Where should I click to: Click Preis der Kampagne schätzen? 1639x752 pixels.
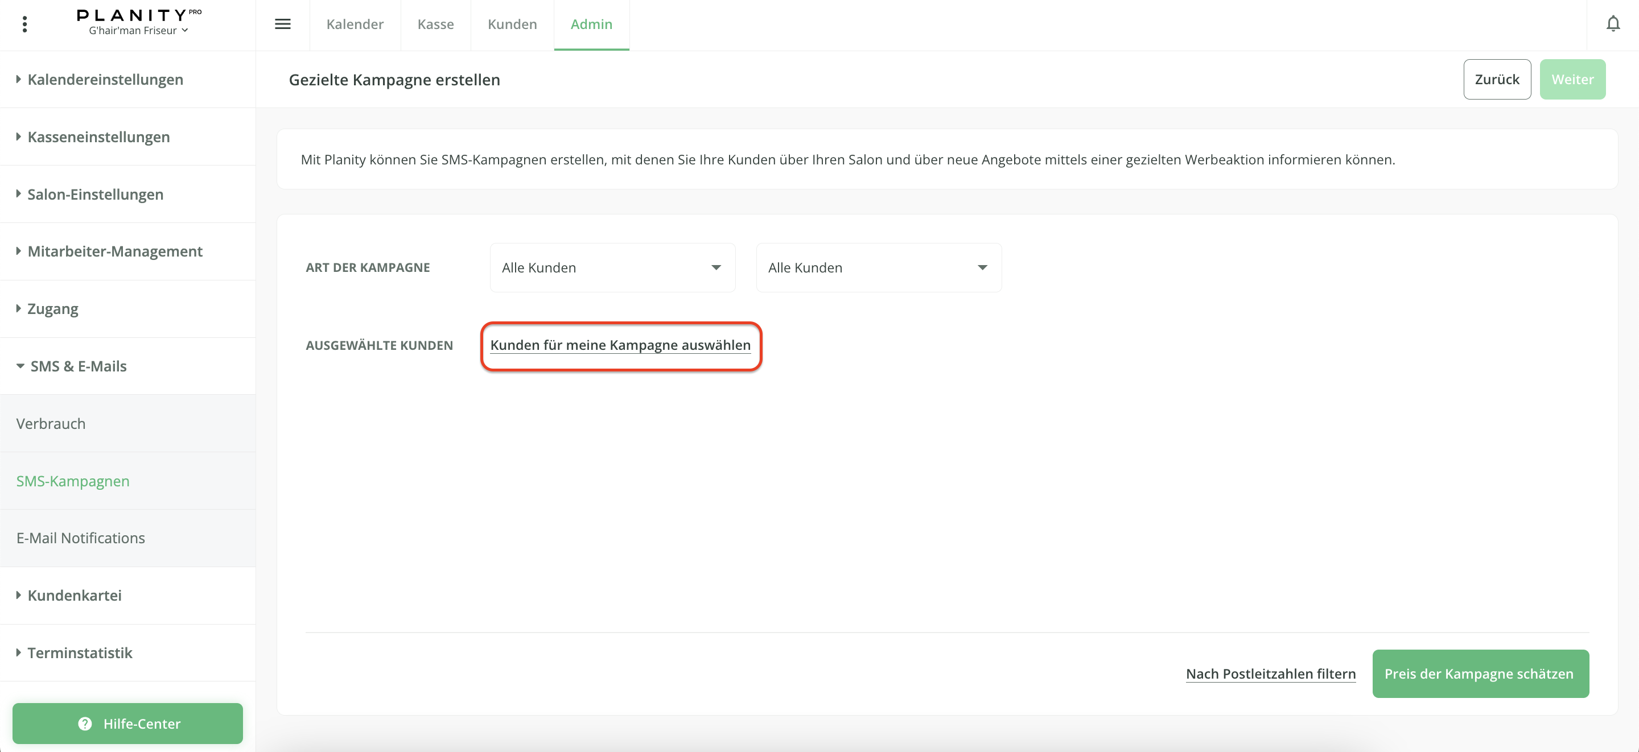(1480, 674)
